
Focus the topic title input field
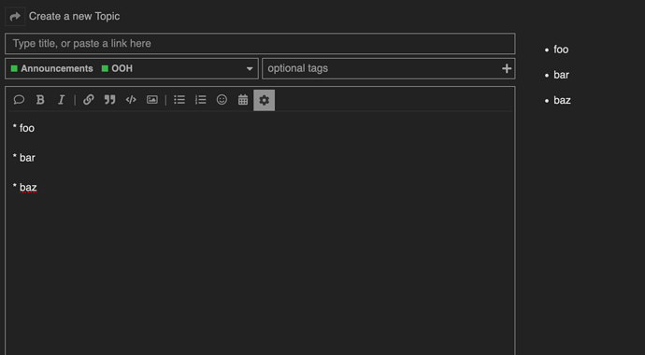260,44
